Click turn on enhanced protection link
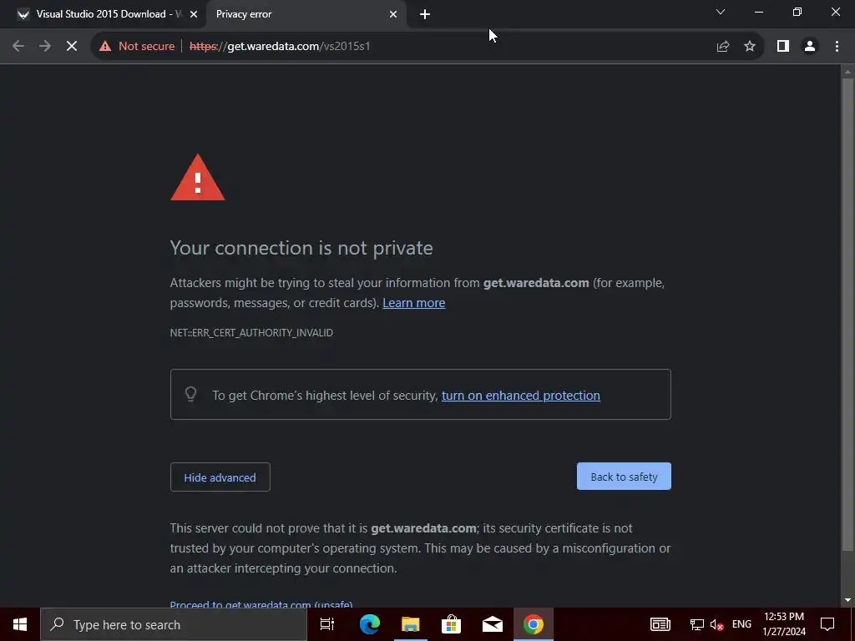This screenshot has height=641, width=855. pos(521,396)
